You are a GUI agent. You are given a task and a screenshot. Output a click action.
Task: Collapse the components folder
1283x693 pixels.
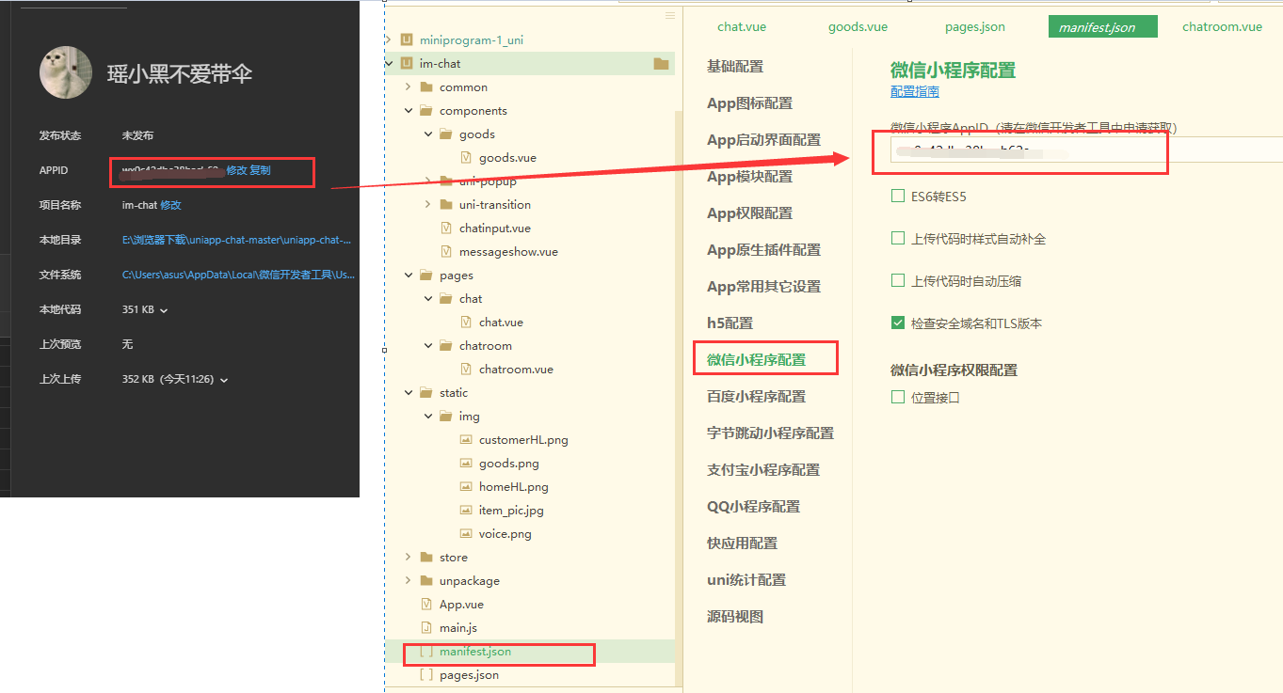pos(407,110)
